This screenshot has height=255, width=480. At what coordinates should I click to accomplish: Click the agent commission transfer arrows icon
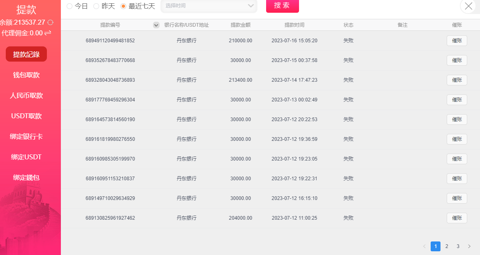coord(48,33)
